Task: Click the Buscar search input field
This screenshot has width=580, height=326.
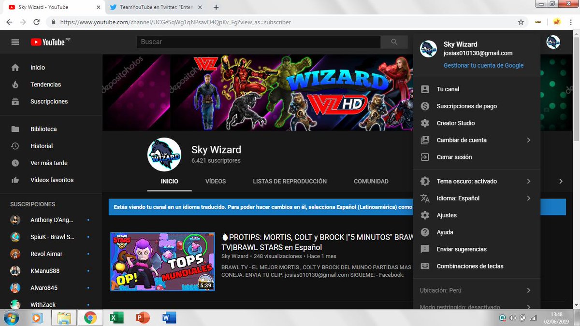Action: [259, 42]
